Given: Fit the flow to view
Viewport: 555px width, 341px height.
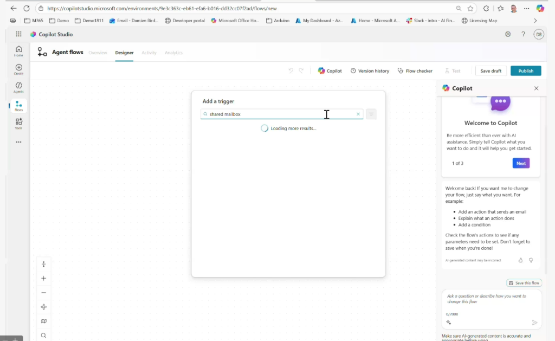Looking at the screenshot, I should pyautogui.click(x=43, y=307).
